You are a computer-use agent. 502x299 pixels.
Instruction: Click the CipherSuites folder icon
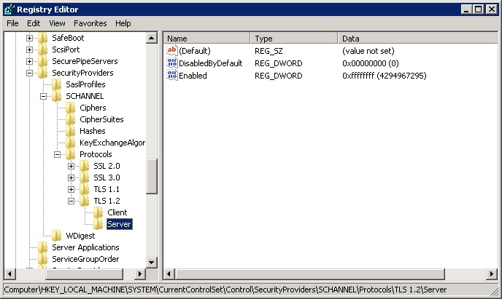coord(71,119)
